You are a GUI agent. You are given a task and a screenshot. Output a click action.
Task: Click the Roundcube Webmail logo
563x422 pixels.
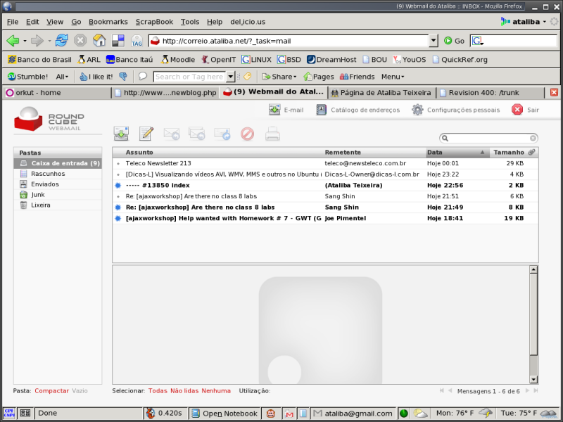pyautogui.click(x=49, y=119)
